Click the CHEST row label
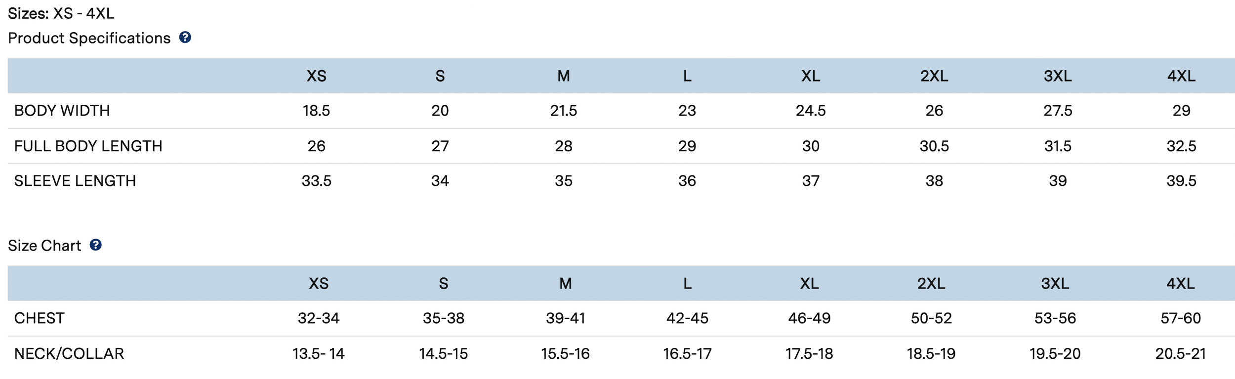1235x379 pixels. click(39, 318)
